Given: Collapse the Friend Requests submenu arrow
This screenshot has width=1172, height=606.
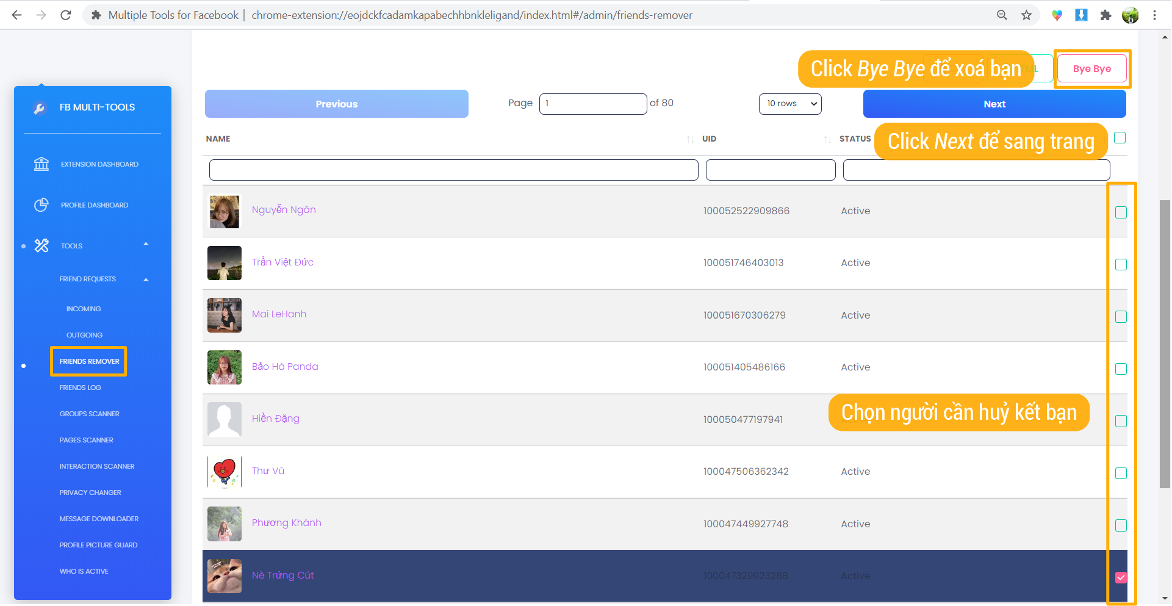Looking at the screenshot, I should tap(146, 280).
